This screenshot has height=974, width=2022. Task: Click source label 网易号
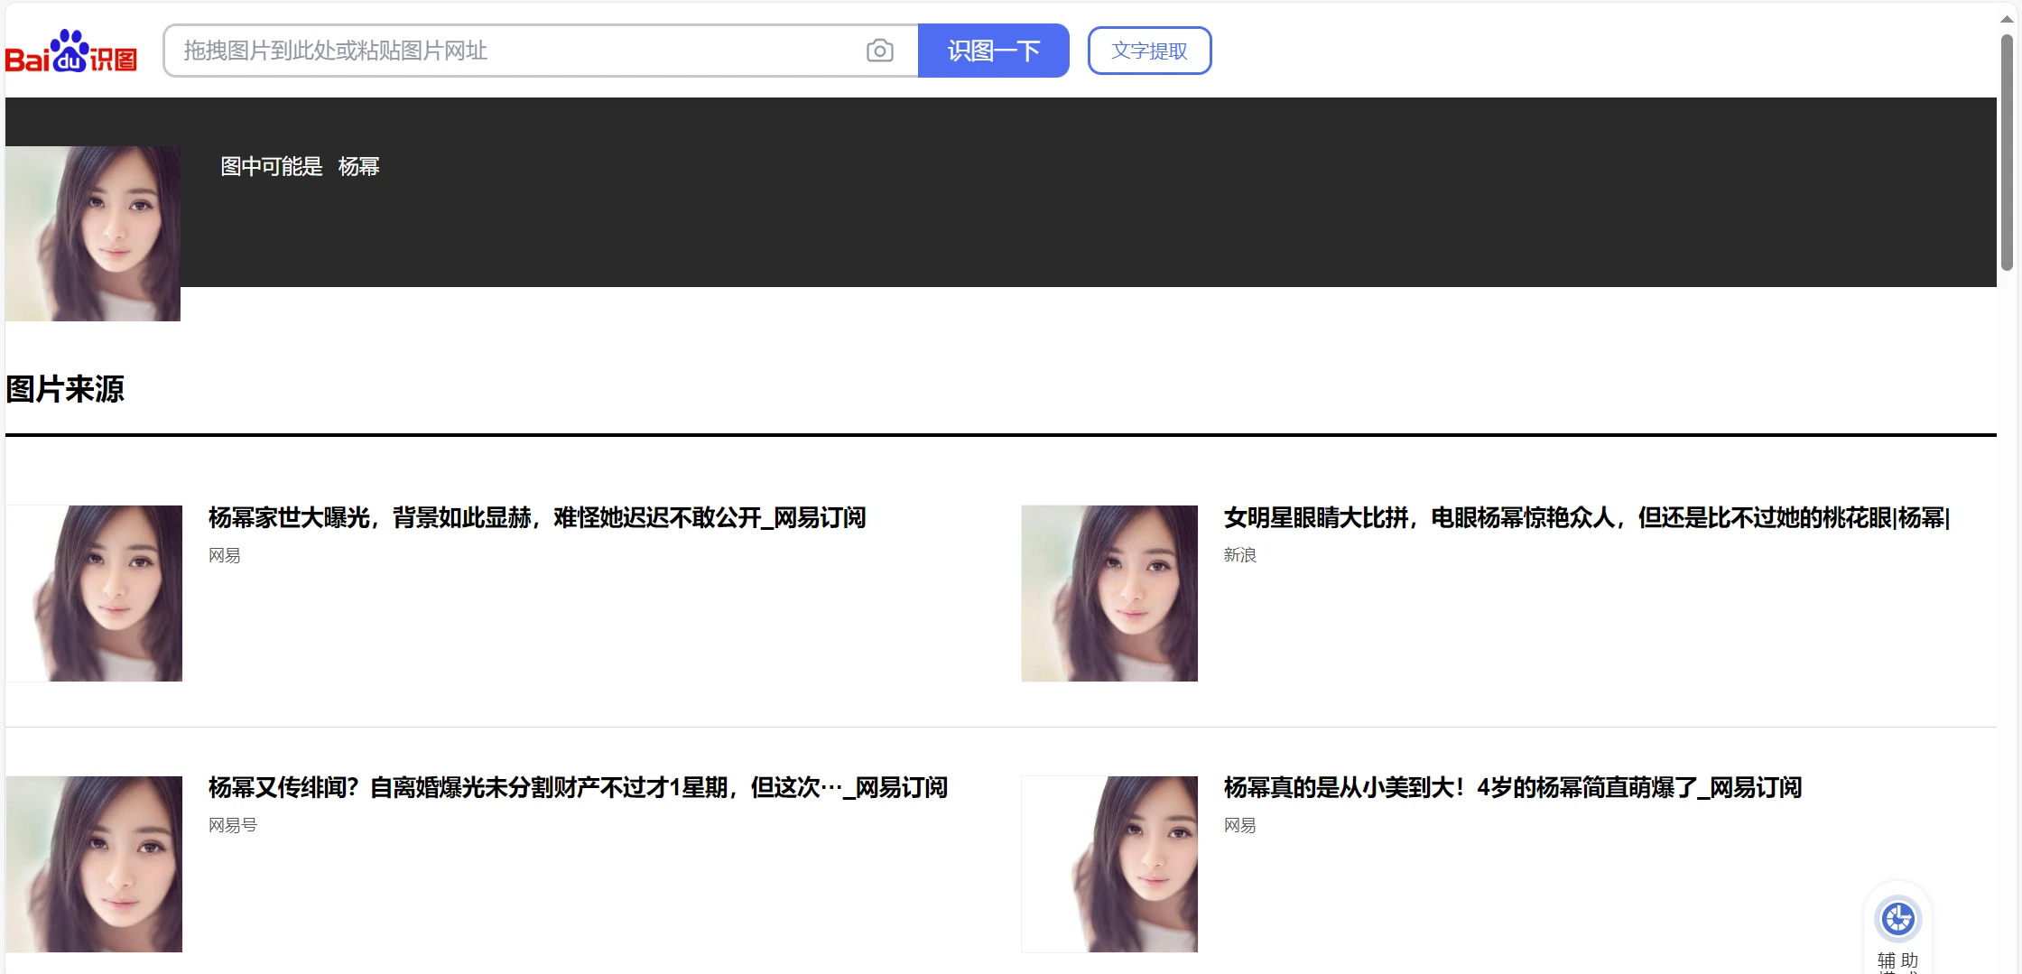233,825
